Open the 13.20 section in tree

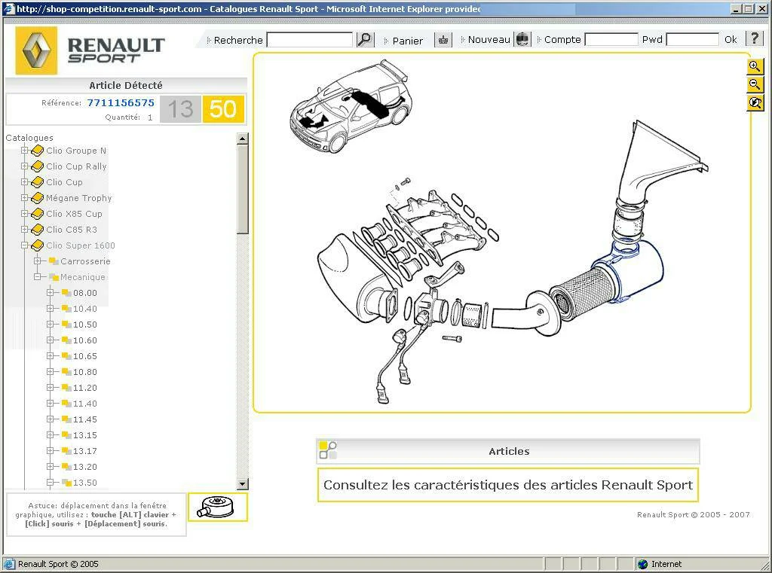point(84,467)
